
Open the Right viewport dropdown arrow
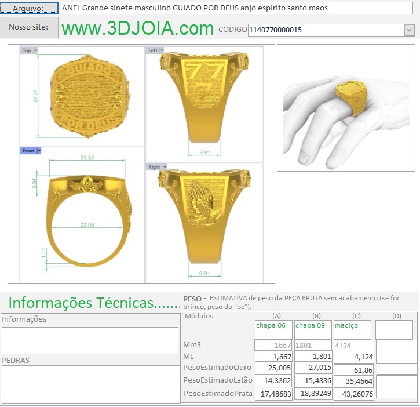click(x=166, y=167)
